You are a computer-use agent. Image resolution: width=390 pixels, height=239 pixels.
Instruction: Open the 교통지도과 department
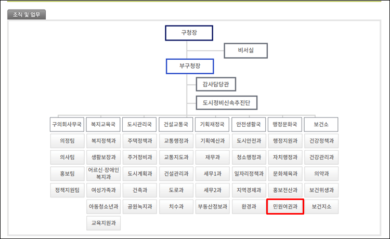point(176,157)
